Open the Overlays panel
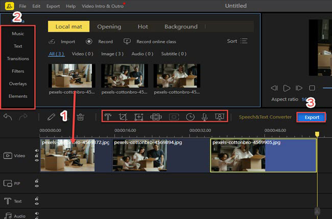 (x=18, y=84)
